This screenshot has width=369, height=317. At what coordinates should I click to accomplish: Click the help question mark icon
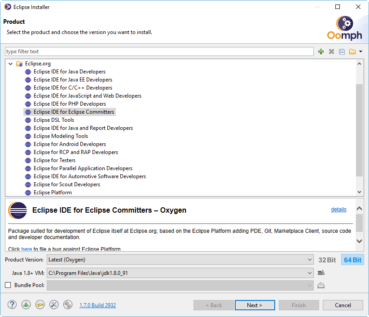(12, 305)
